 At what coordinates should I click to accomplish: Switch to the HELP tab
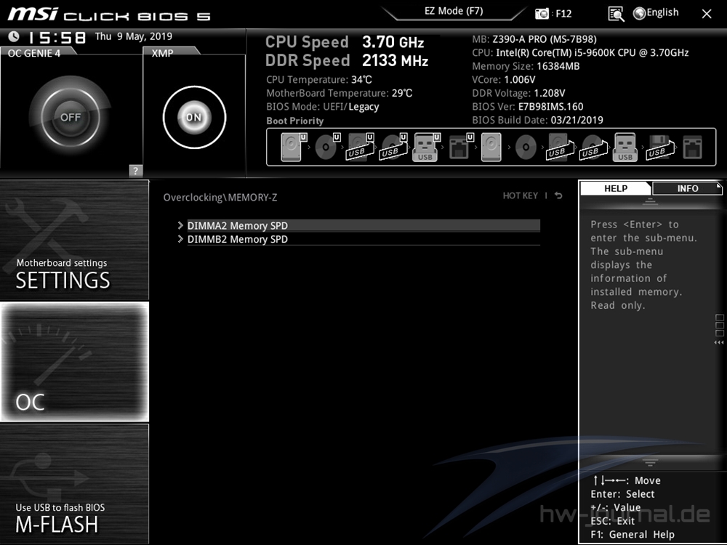tap(616, 188)
